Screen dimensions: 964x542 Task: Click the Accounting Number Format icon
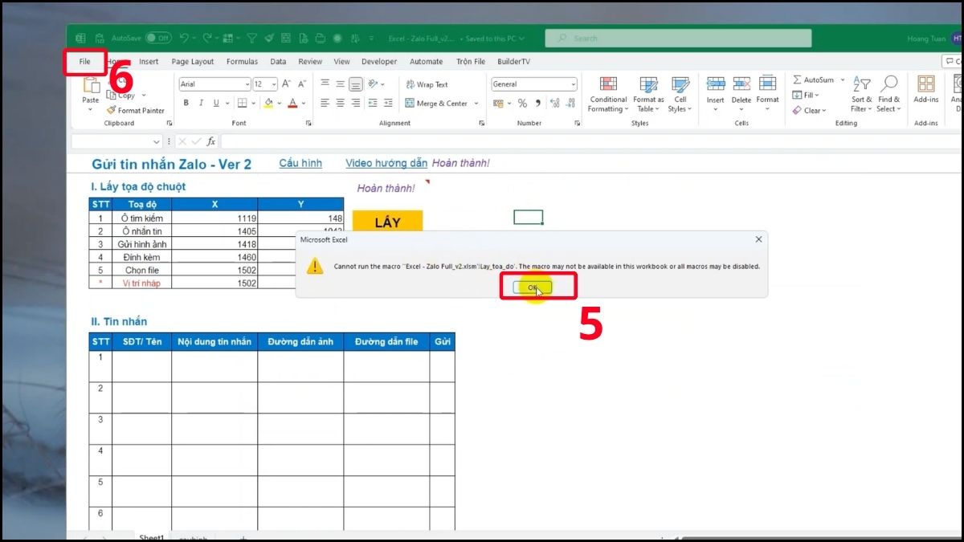click(498, 104)
